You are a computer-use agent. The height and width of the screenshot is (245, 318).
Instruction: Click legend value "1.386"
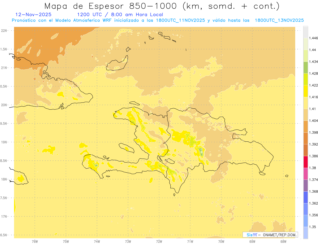pyautogui.click(x=314, y=156)
